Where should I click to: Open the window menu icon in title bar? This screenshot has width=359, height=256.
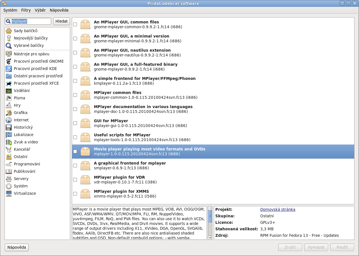[x=4, y=3]
